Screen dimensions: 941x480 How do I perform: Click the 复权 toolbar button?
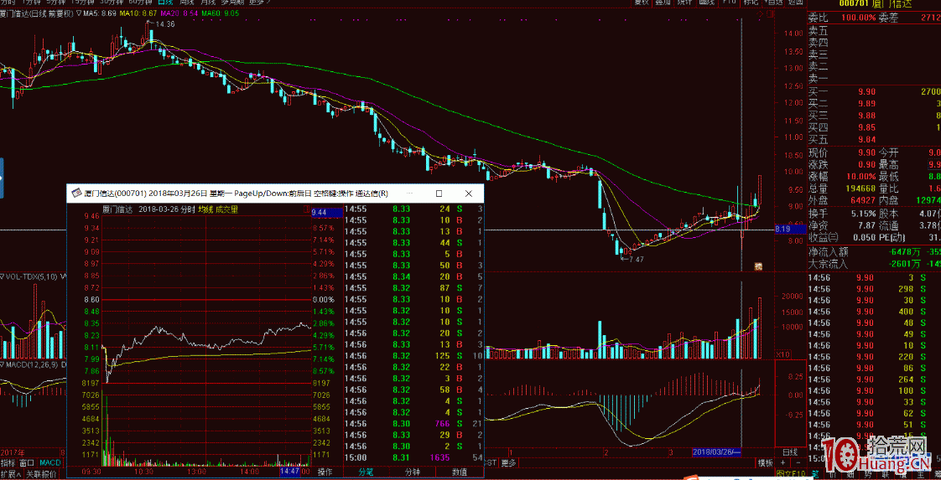(x=642, y=2)
